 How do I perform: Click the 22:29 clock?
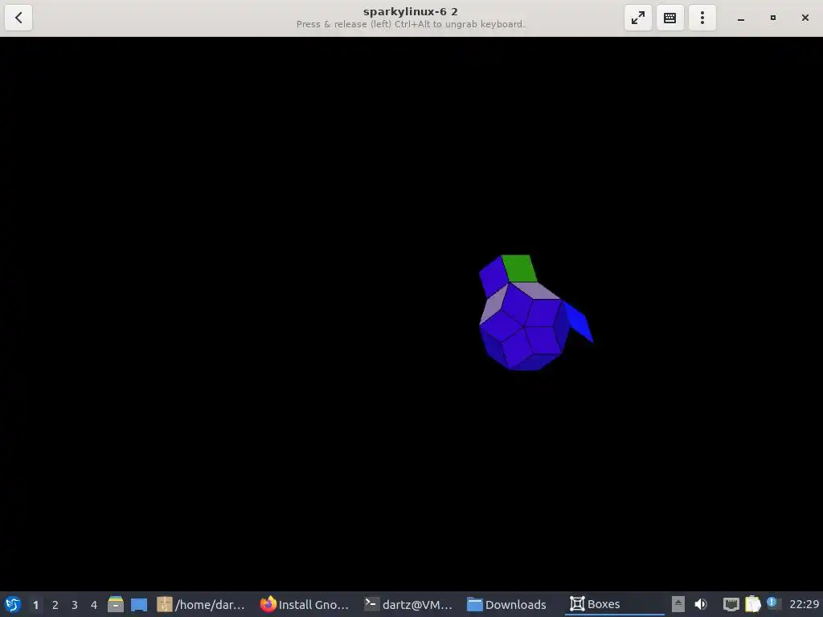coord(804,604)
